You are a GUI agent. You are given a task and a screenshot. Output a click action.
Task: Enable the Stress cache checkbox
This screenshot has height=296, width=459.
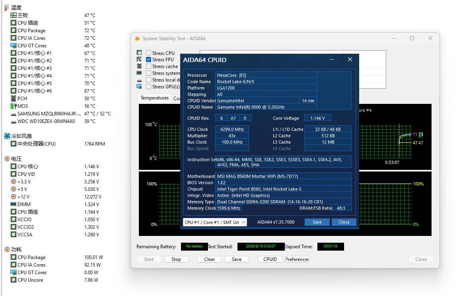[x=149, y=66]
